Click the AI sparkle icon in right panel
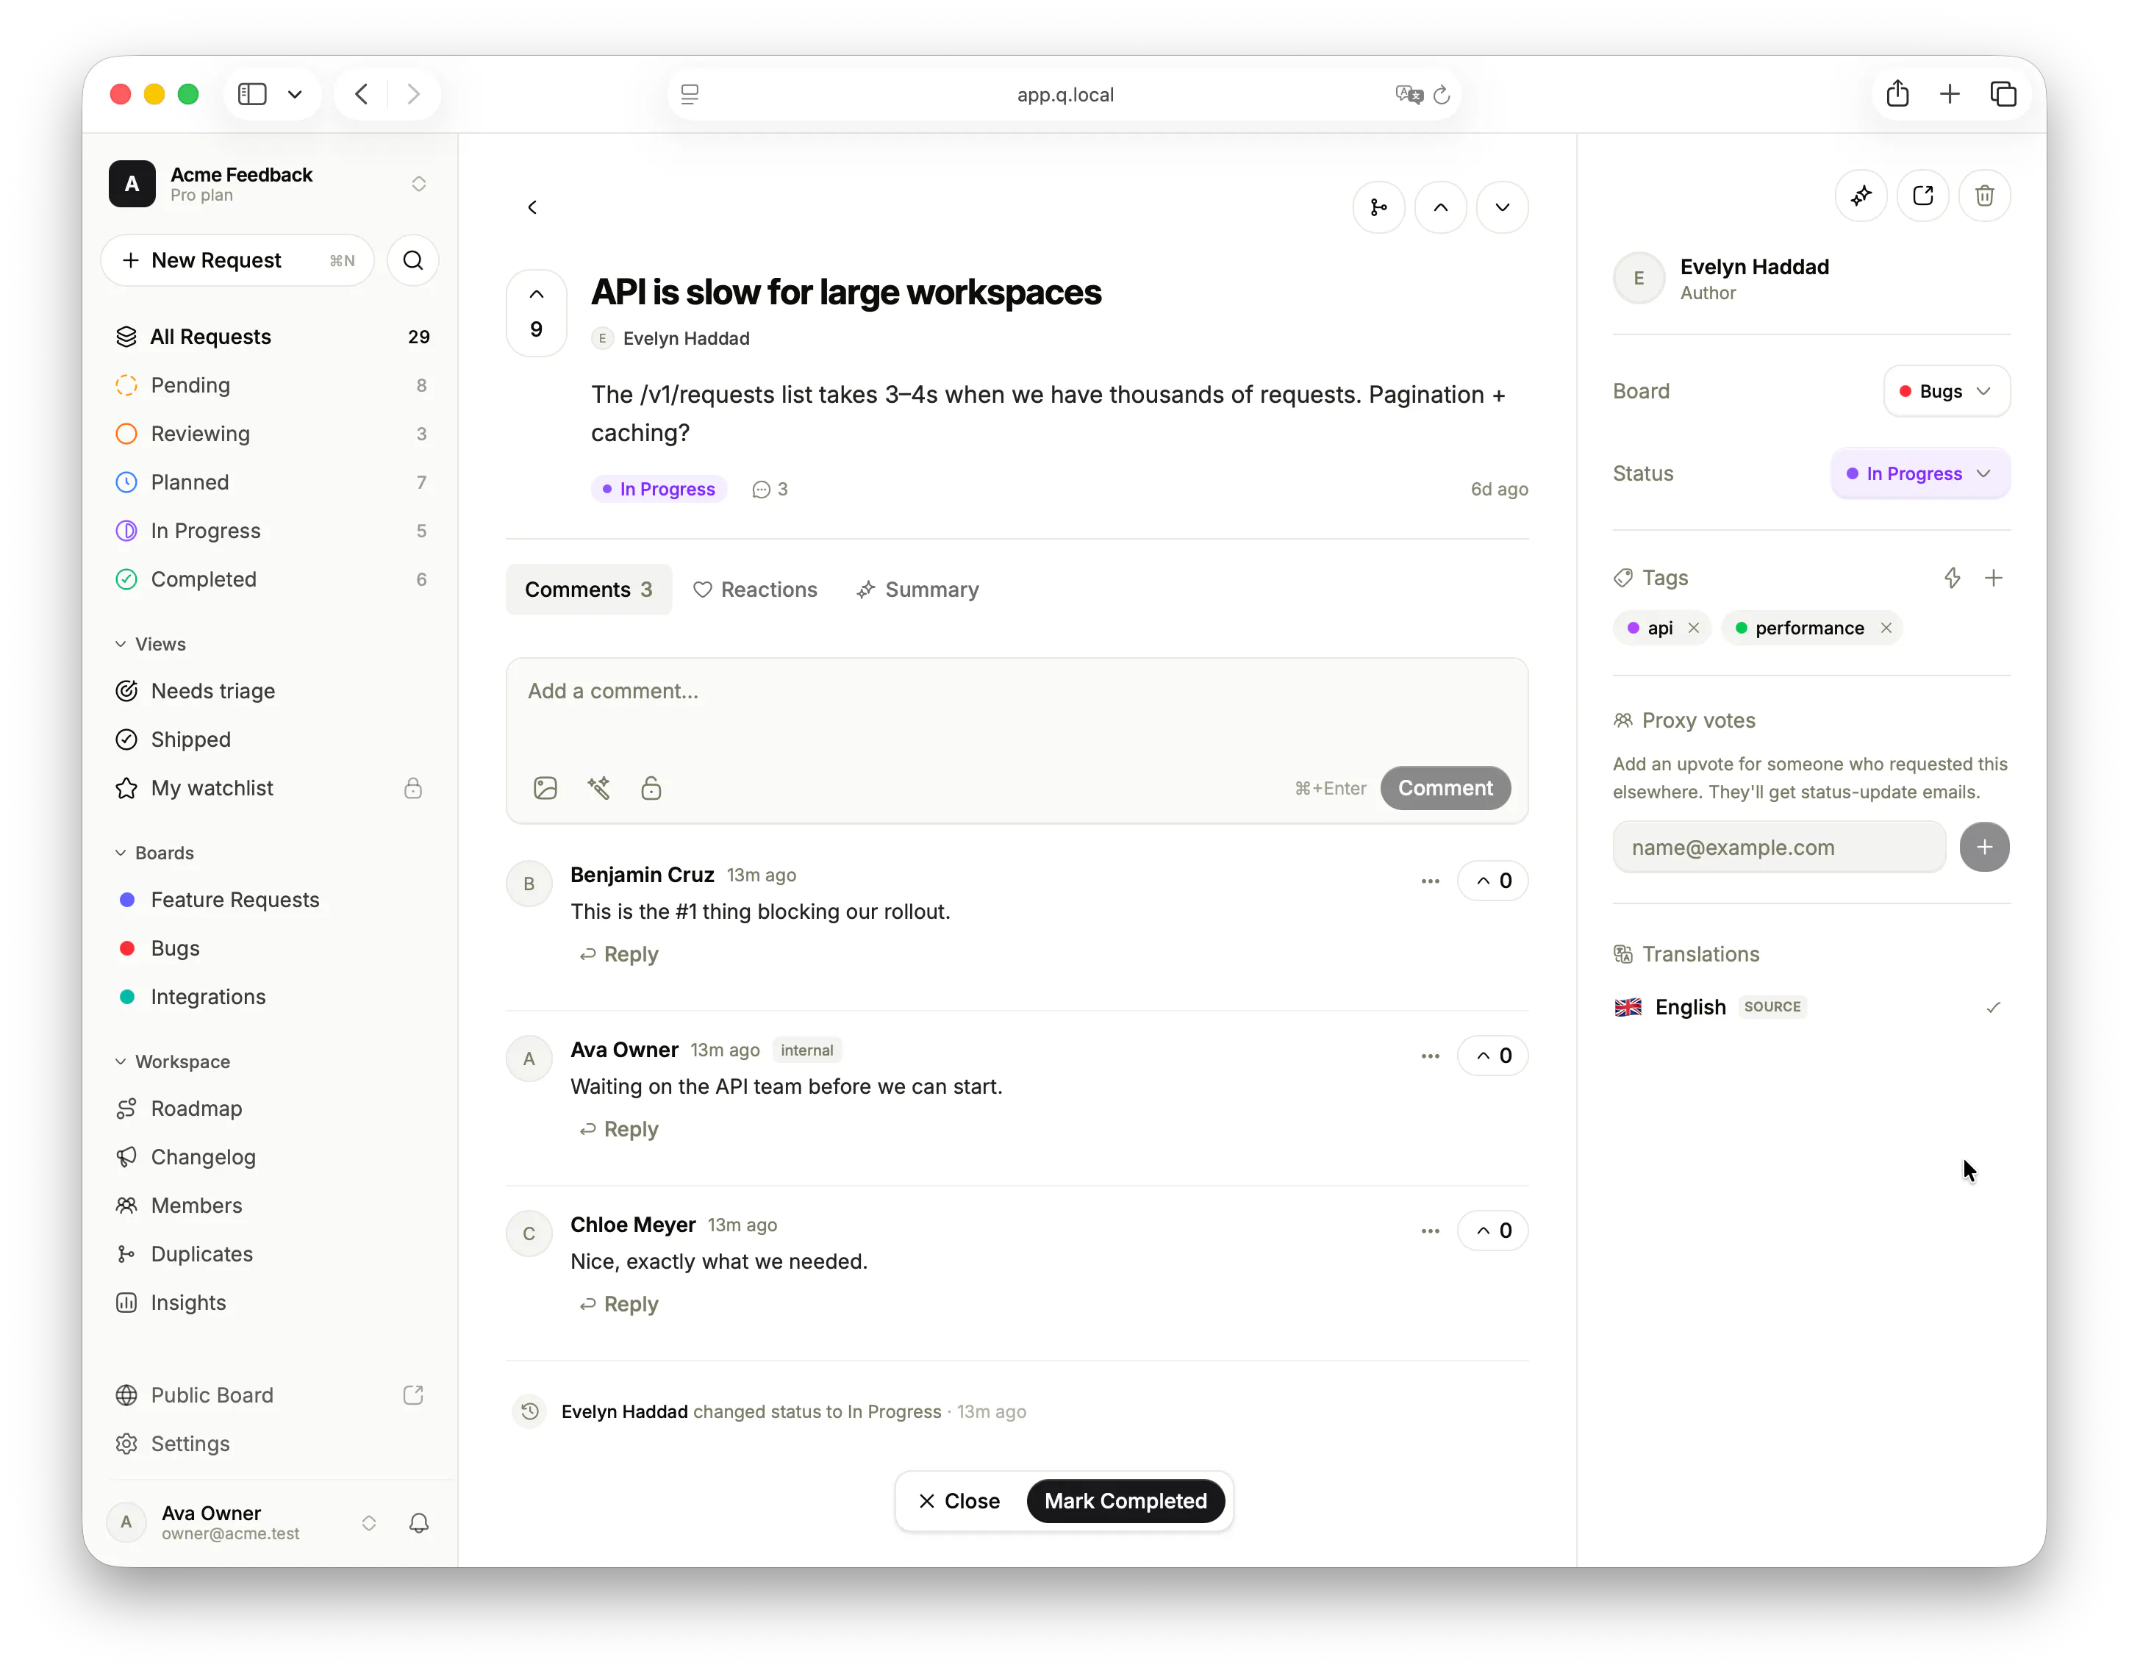This screenshot has height=1676, width=2129. (1861, 196)
